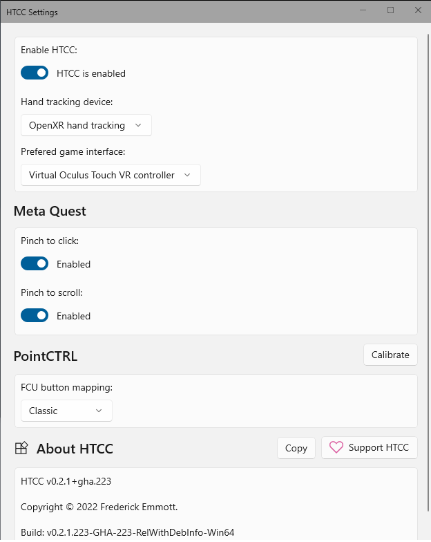
Task: Close the HTCC Settings window
Action: tap(418, 10)
